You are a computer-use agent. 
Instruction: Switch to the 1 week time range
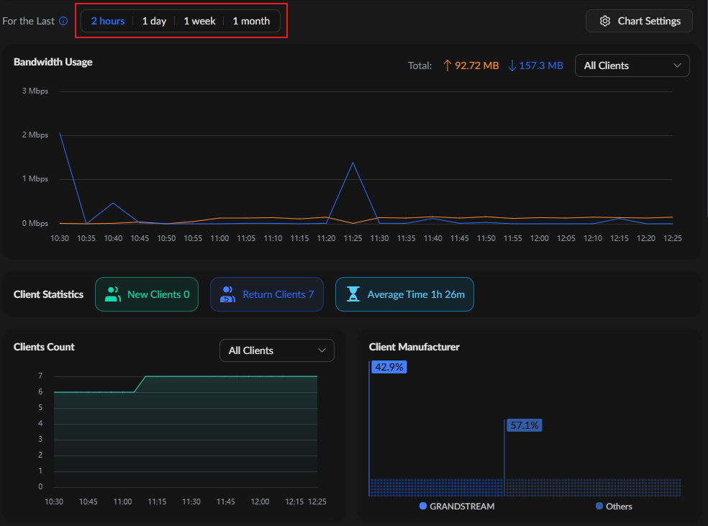click(199, 21)
